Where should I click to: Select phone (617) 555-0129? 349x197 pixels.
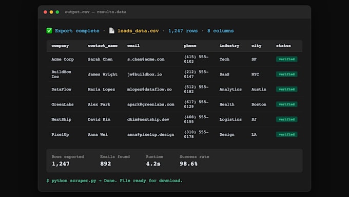[196, 104]
